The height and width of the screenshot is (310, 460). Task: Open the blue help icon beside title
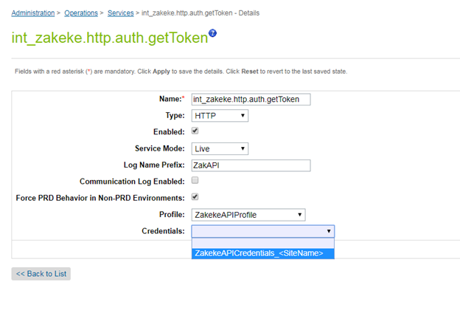213,33
